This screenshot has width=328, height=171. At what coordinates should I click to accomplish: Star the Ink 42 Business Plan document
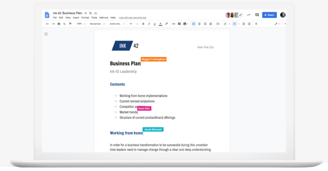click(86, 13)
